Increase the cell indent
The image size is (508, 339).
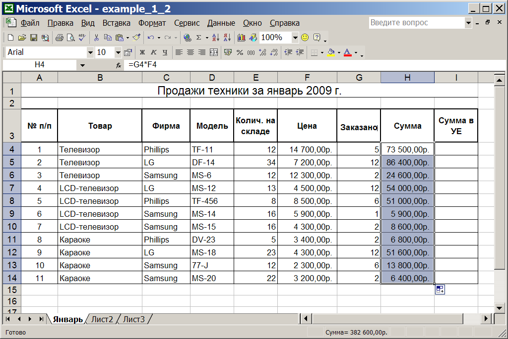(300, 52)
